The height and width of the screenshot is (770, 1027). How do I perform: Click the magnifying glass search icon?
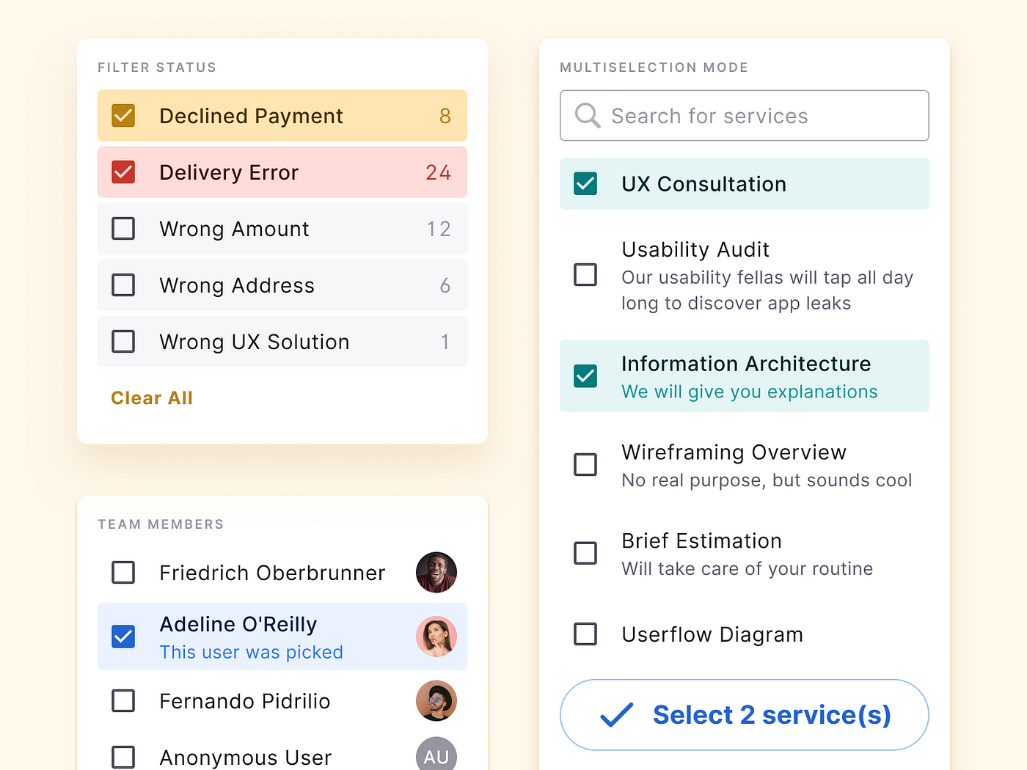coord(588,116)
